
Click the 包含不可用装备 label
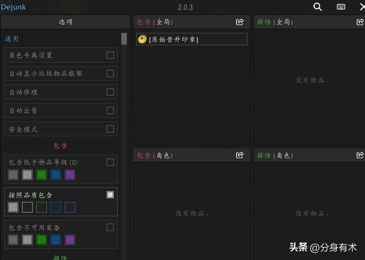(x=34, y=227)
